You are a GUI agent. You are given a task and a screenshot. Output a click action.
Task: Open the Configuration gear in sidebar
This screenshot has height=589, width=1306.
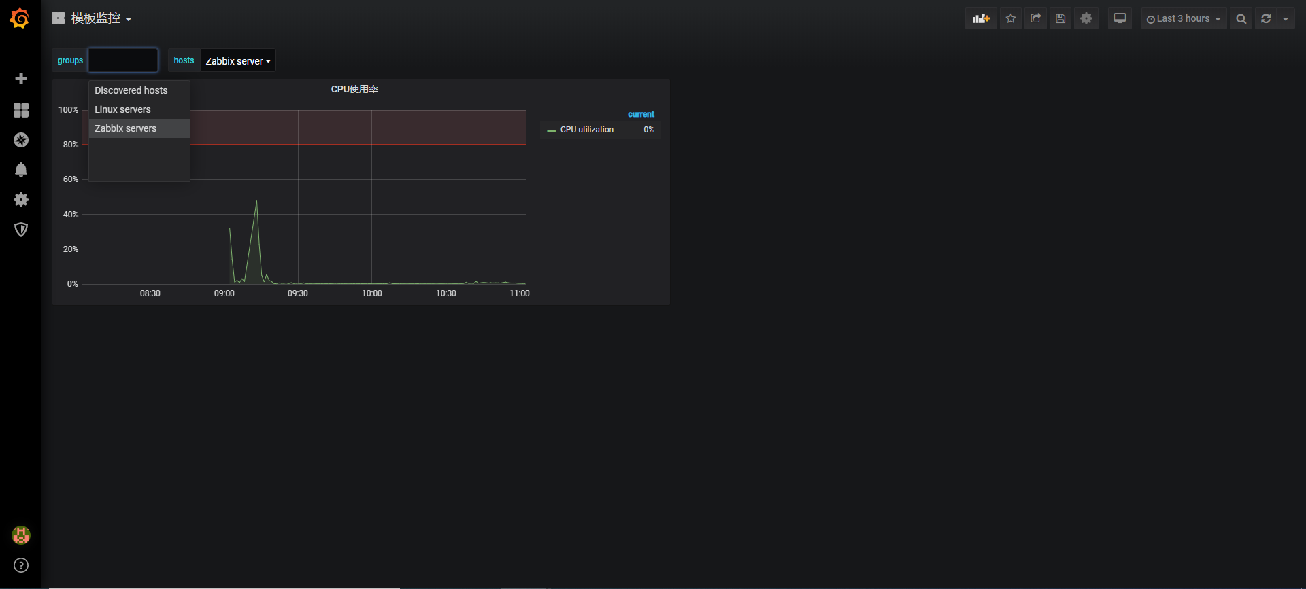click(x=21, y=200)
